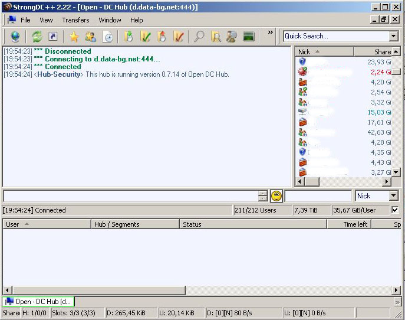The height and width of the screenshot is (320, 405).
Task: Click user list horizontal scrollbar right arrow
Action: point(386,182)
